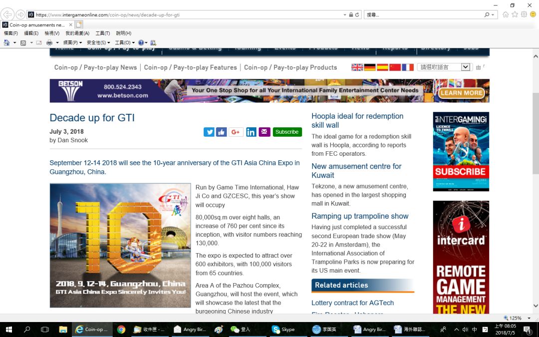Open the address bar autocomplete dropdown arrow
Viewport: 539px width, 337px height.
pyautogui.click(x=345, y=15)
